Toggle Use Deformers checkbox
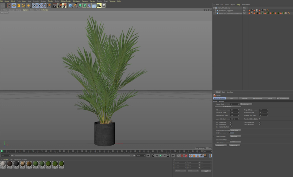 tap(260, 125)
